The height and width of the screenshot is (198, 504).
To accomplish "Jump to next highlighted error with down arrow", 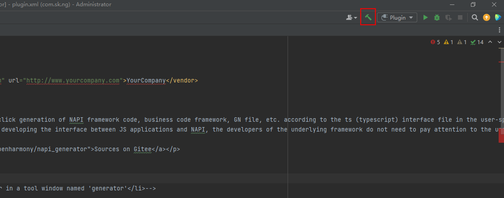I will pyautogui.click(x=499, y=42).
